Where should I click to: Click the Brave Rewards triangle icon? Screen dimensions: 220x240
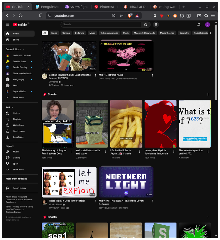[x=137, y=16]
